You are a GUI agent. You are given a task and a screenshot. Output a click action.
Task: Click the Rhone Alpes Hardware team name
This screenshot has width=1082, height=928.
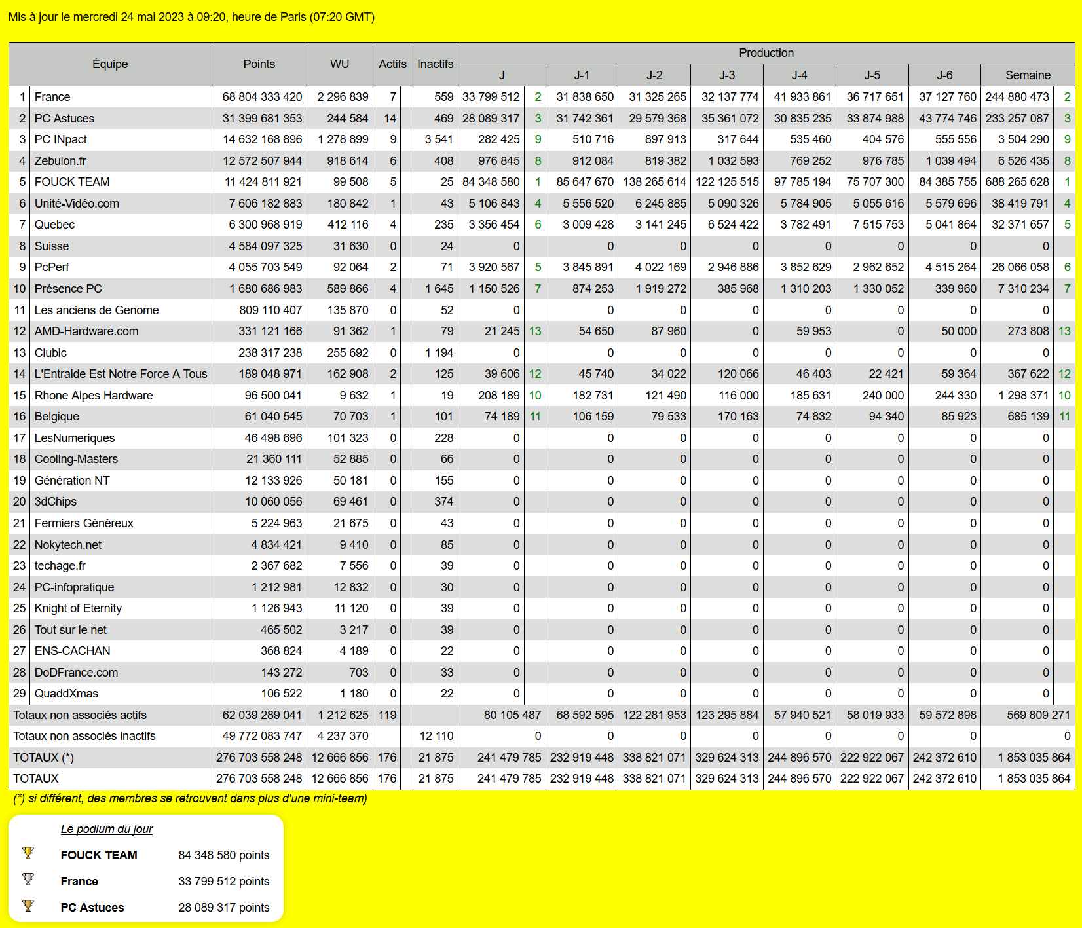tap(94, 396)
